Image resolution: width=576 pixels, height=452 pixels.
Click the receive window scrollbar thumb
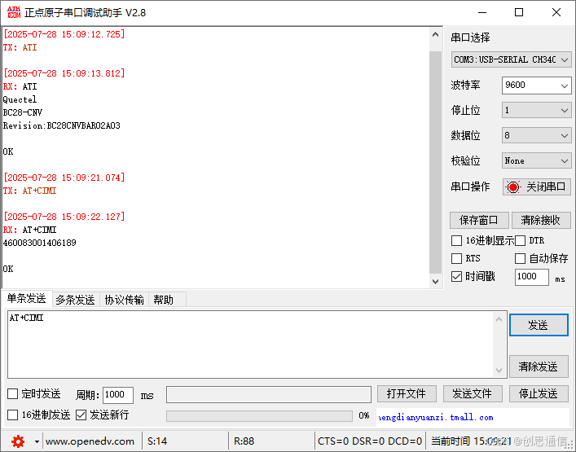pyautogui.click(x=435, y=162)
